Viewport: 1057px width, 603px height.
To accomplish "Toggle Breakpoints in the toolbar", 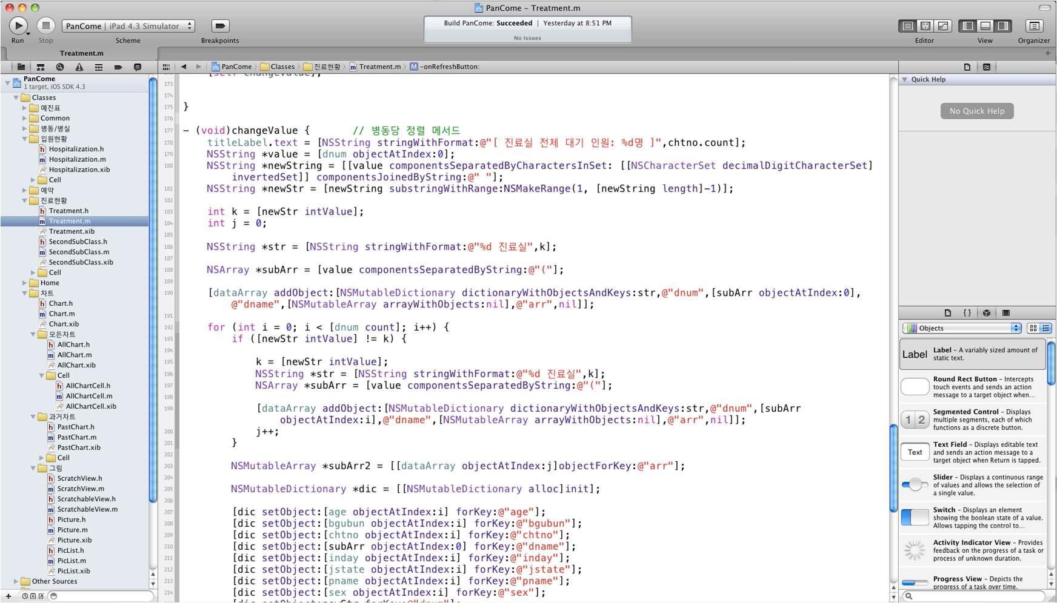I will pos(220,25).
